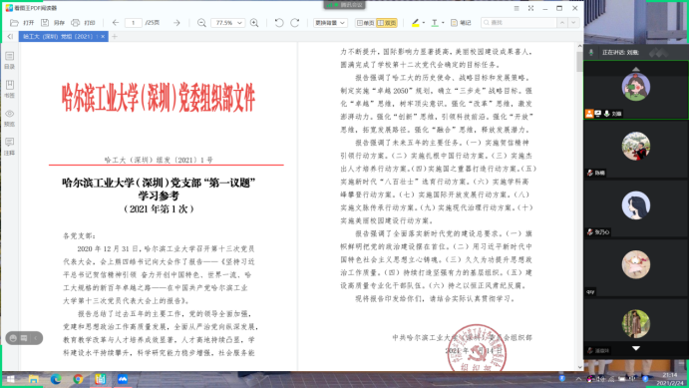
Task: Go to the next page arrow
Action: 176,23
